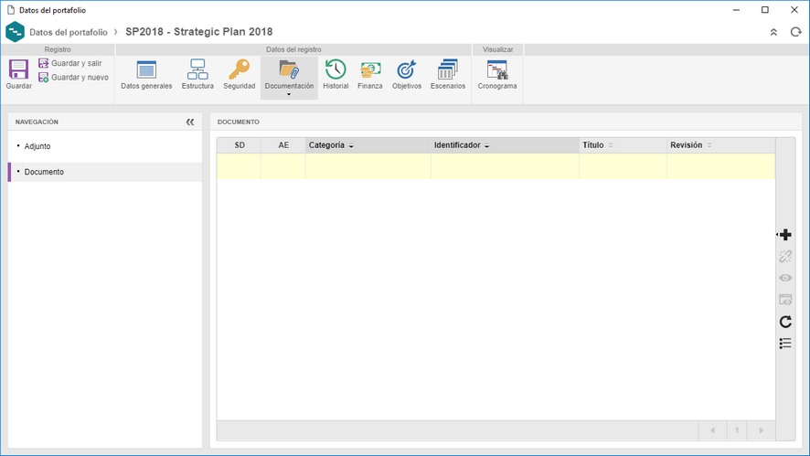Click page number 1 in pager

coord(737,430)
